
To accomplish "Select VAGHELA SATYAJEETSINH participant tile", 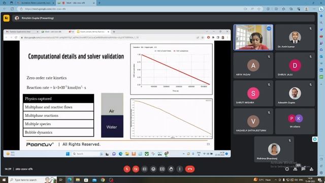I will click(x=253, y=121).
